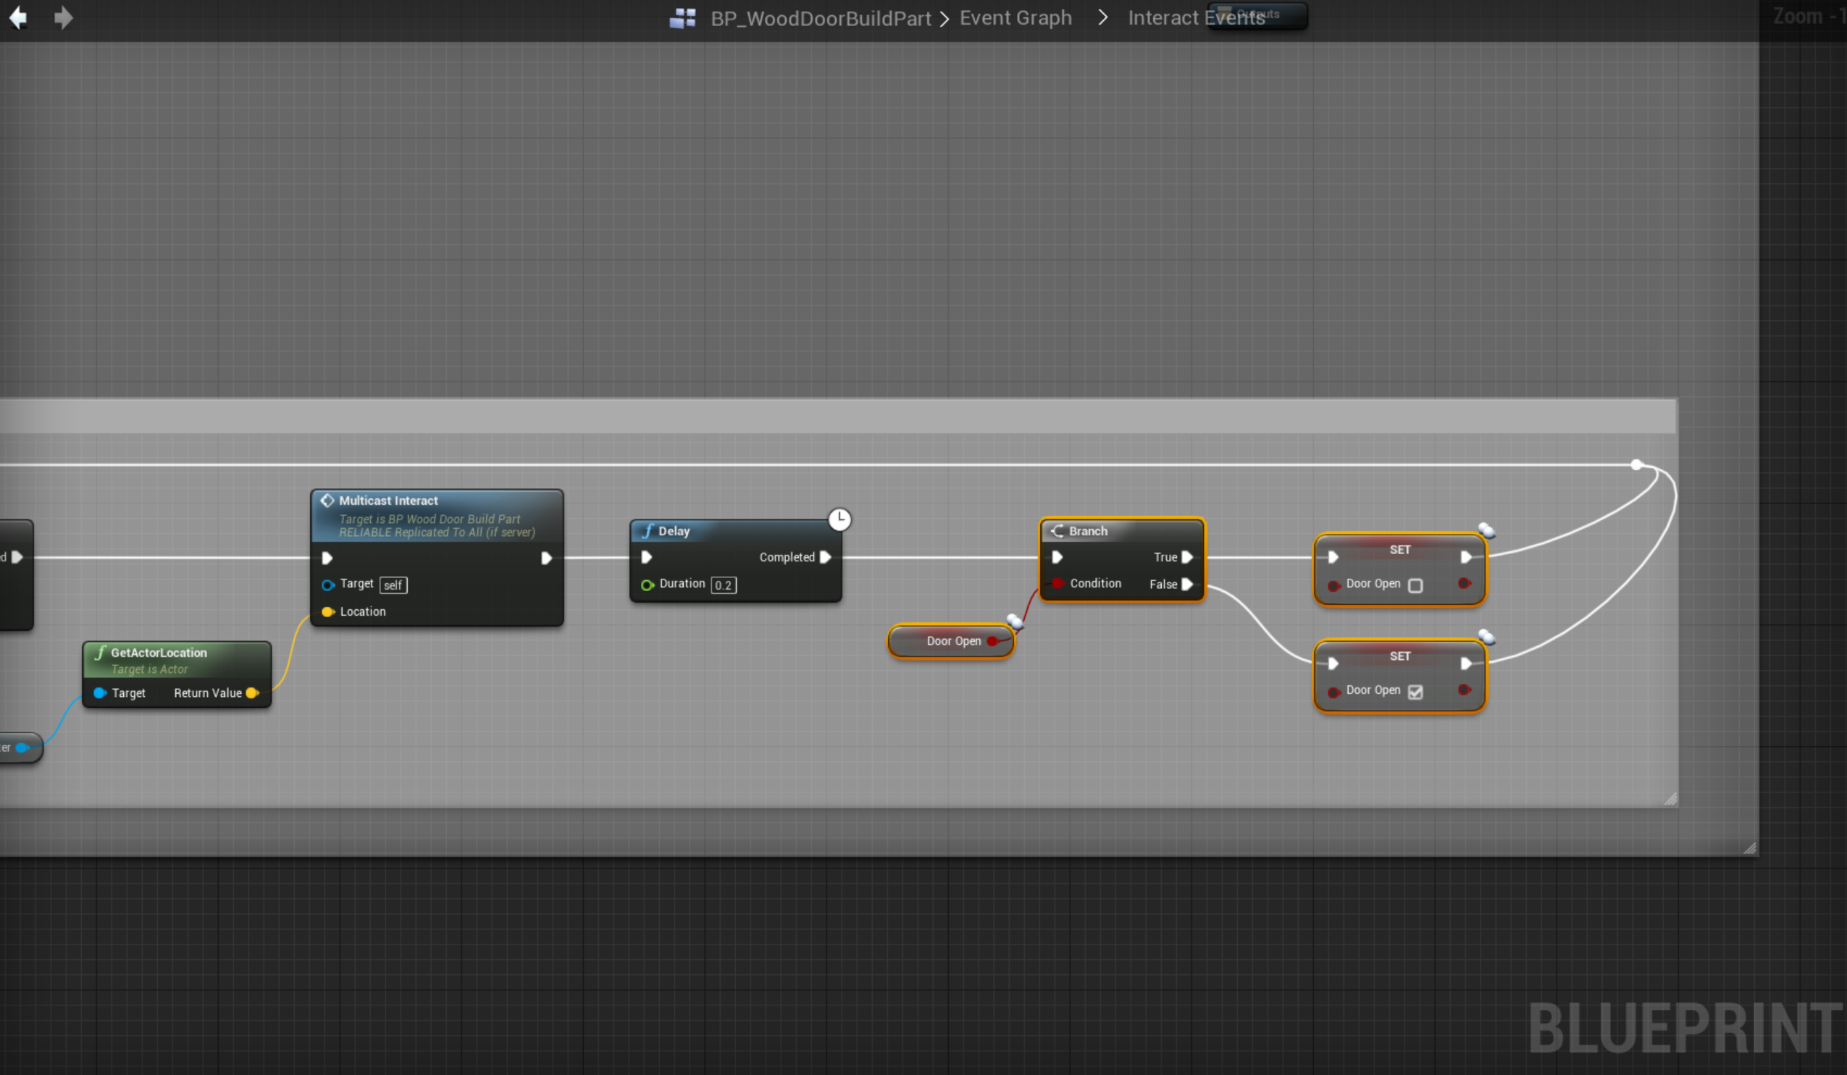The image size is (1847, 1075).
Task: Select the Branch node title
Action: 1088,531
